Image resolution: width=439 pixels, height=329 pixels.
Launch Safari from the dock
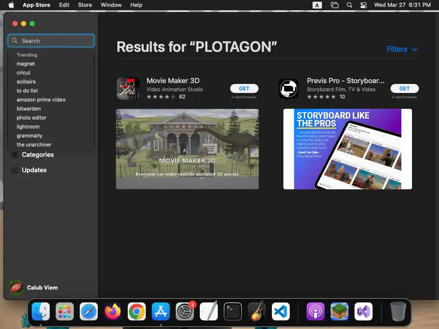pos(89,311)
